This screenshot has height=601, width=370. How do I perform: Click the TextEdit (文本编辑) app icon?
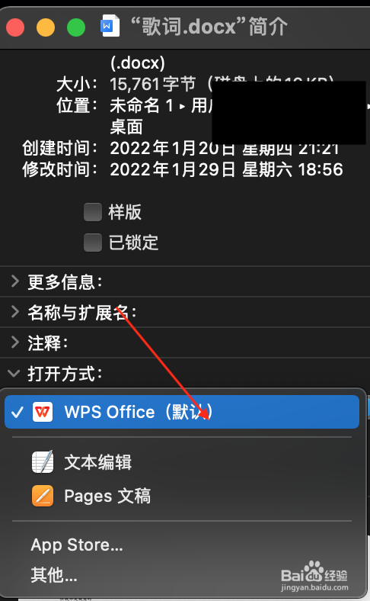43,462
